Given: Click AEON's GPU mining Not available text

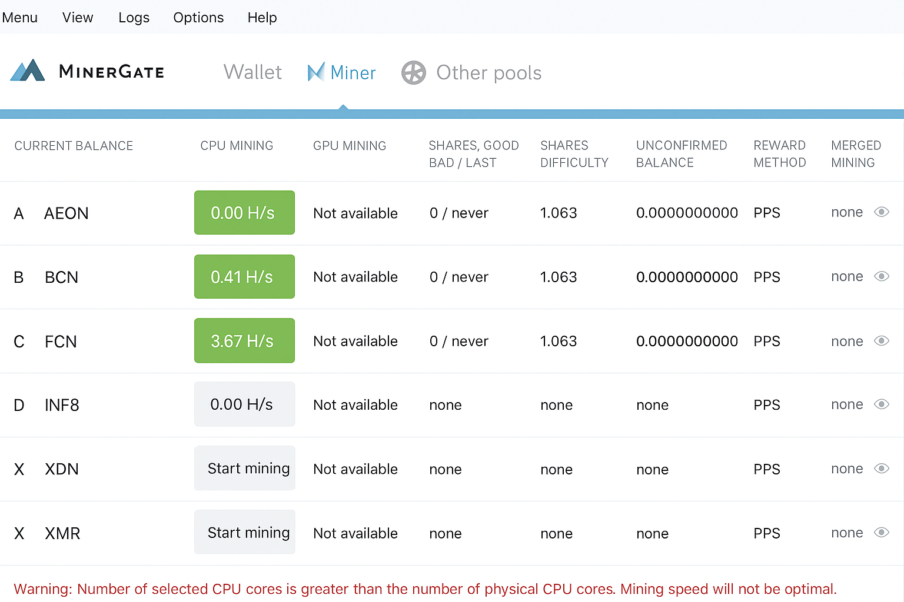Looking at the screenshot, I should 355,213.
